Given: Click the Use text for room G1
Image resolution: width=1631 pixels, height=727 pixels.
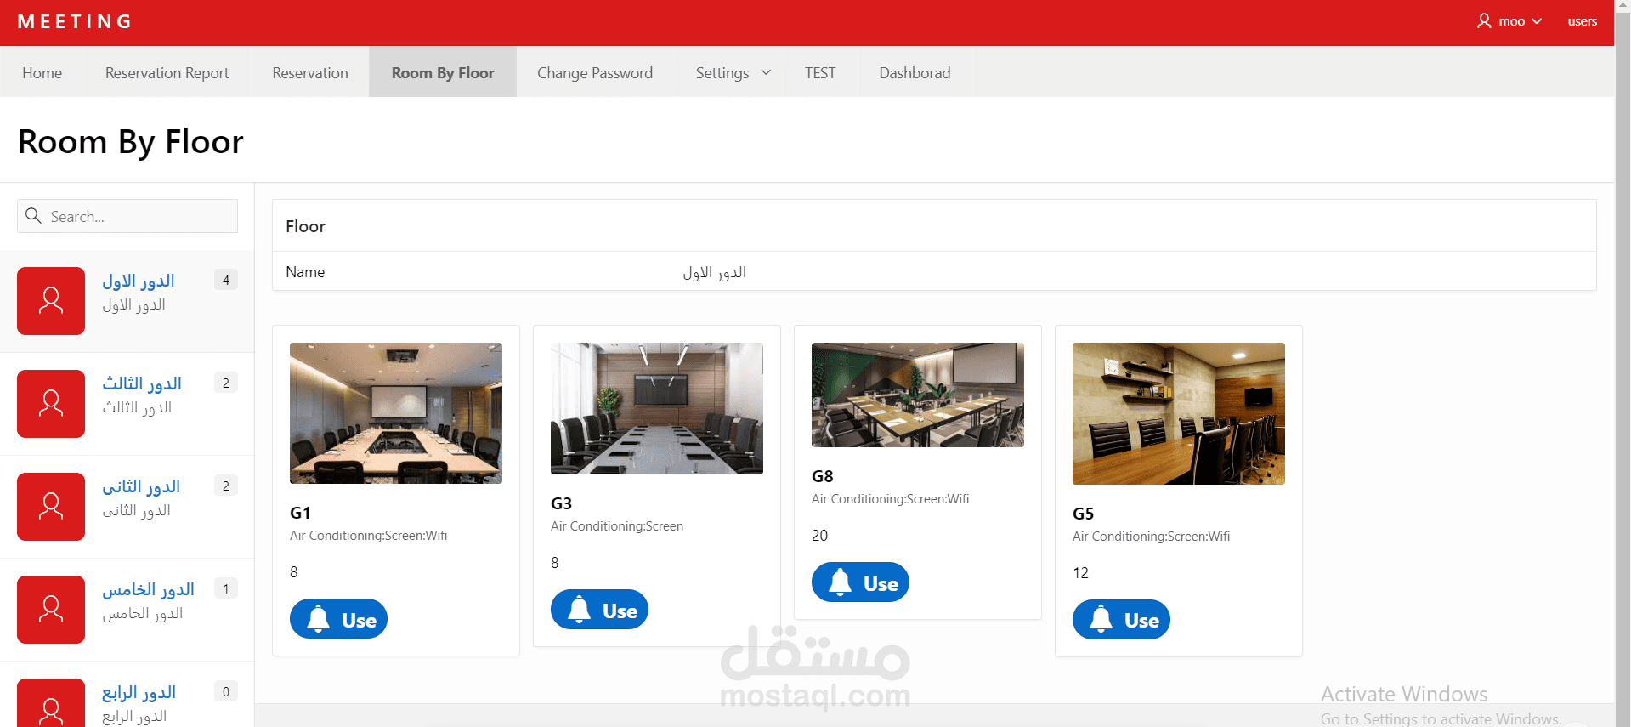Looking at the screenshot, I should [x=359, y=621].
